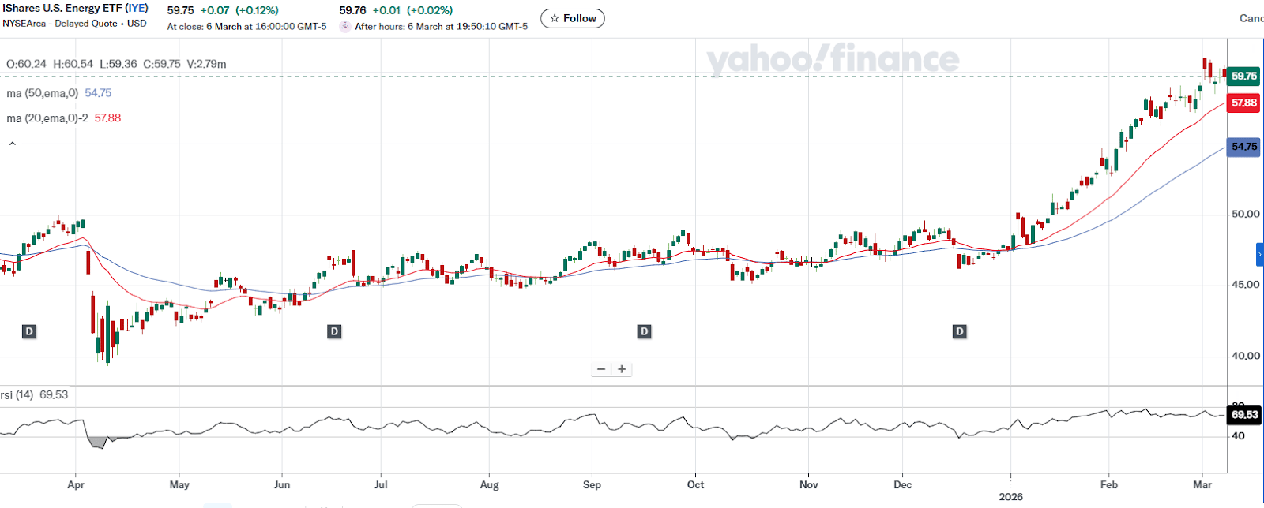Click the 2026 year label
The image size is (1264, 508).
1010,496
